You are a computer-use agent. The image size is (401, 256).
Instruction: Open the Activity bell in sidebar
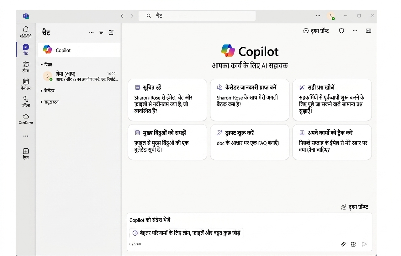coord(26,32)
